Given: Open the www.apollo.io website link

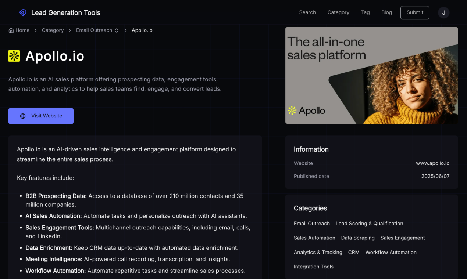Looking at the screenshot, I should [x=432, y=163].
